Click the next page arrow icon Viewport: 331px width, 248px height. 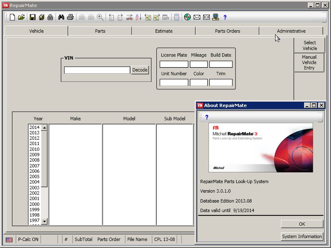coord(120,17)
